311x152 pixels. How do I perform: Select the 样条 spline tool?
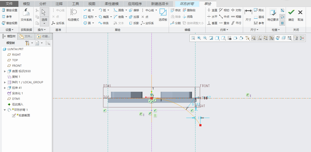point(104,23)
